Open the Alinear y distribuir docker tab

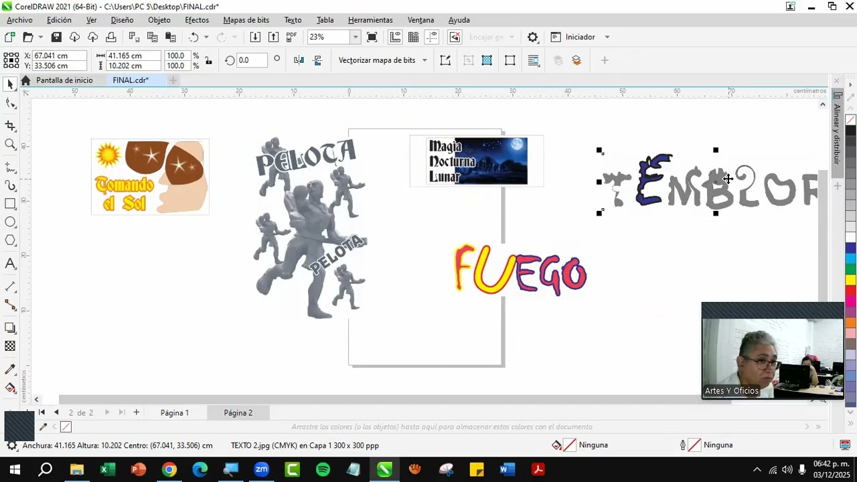[x=837, y=134]
